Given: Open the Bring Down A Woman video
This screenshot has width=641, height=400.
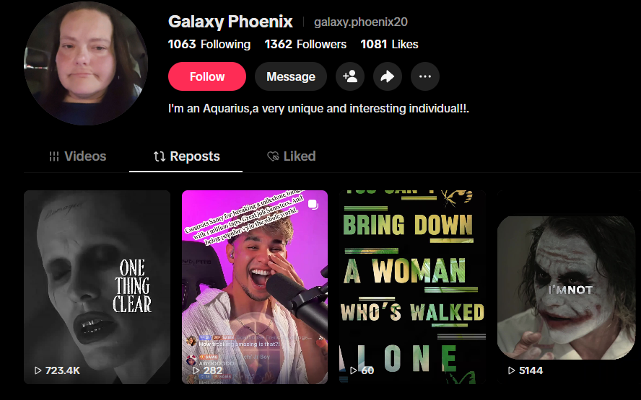Looking at the screenshot, I should point(412,287).
